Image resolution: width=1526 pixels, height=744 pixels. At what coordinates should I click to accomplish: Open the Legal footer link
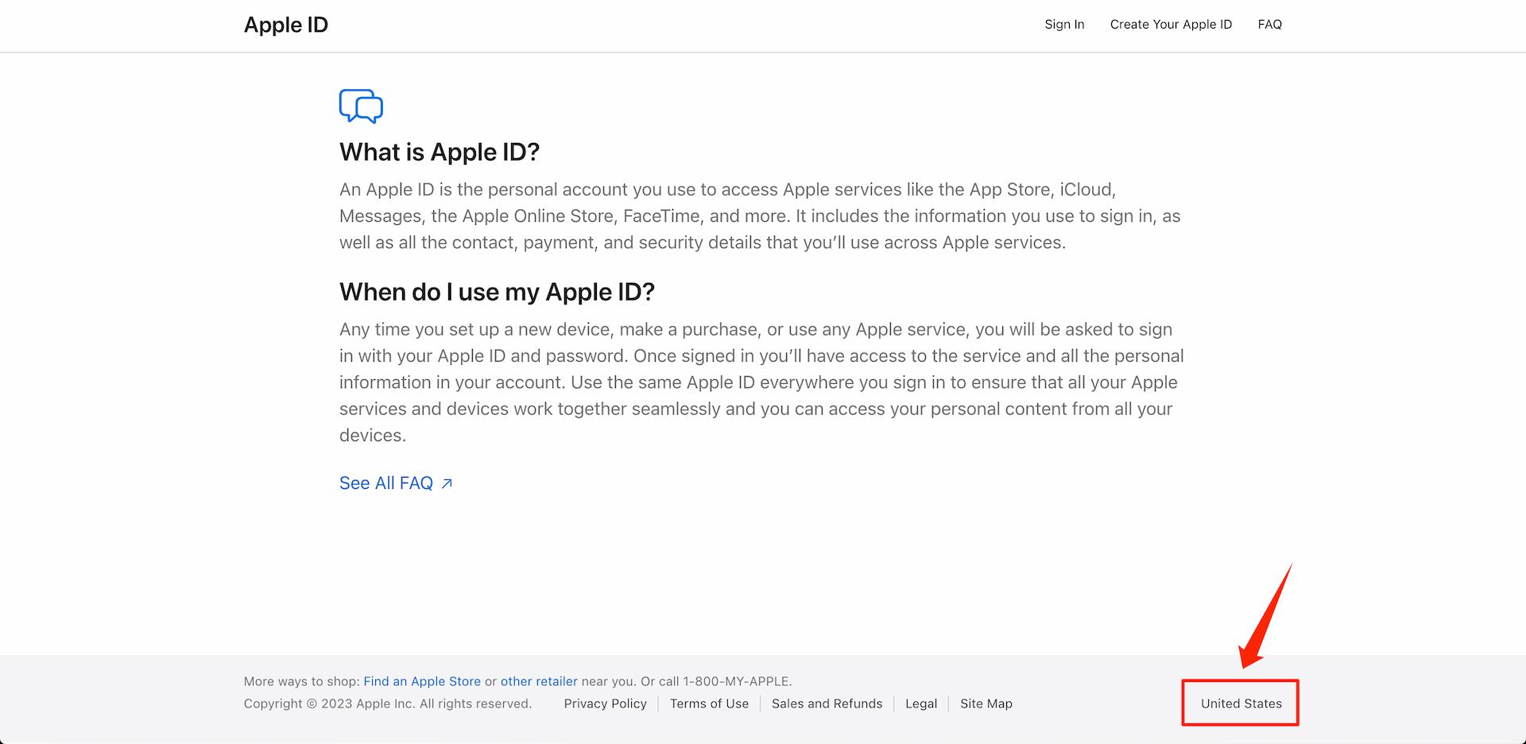point(921,703)
